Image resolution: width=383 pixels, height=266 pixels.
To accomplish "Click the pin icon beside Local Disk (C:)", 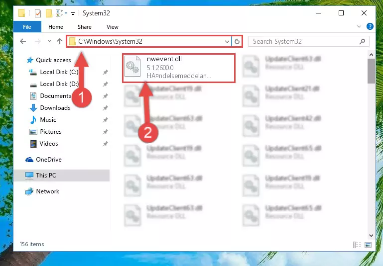I will [105, 72].
